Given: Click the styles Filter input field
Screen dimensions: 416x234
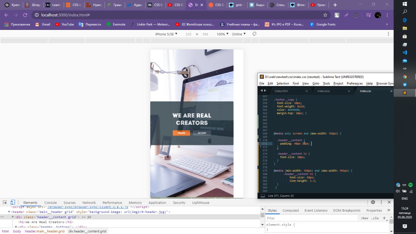Looking at the screenshot, I should 312,218.
